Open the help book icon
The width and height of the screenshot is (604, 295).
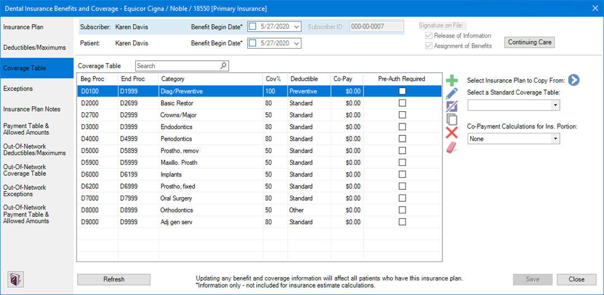[15, 279]
